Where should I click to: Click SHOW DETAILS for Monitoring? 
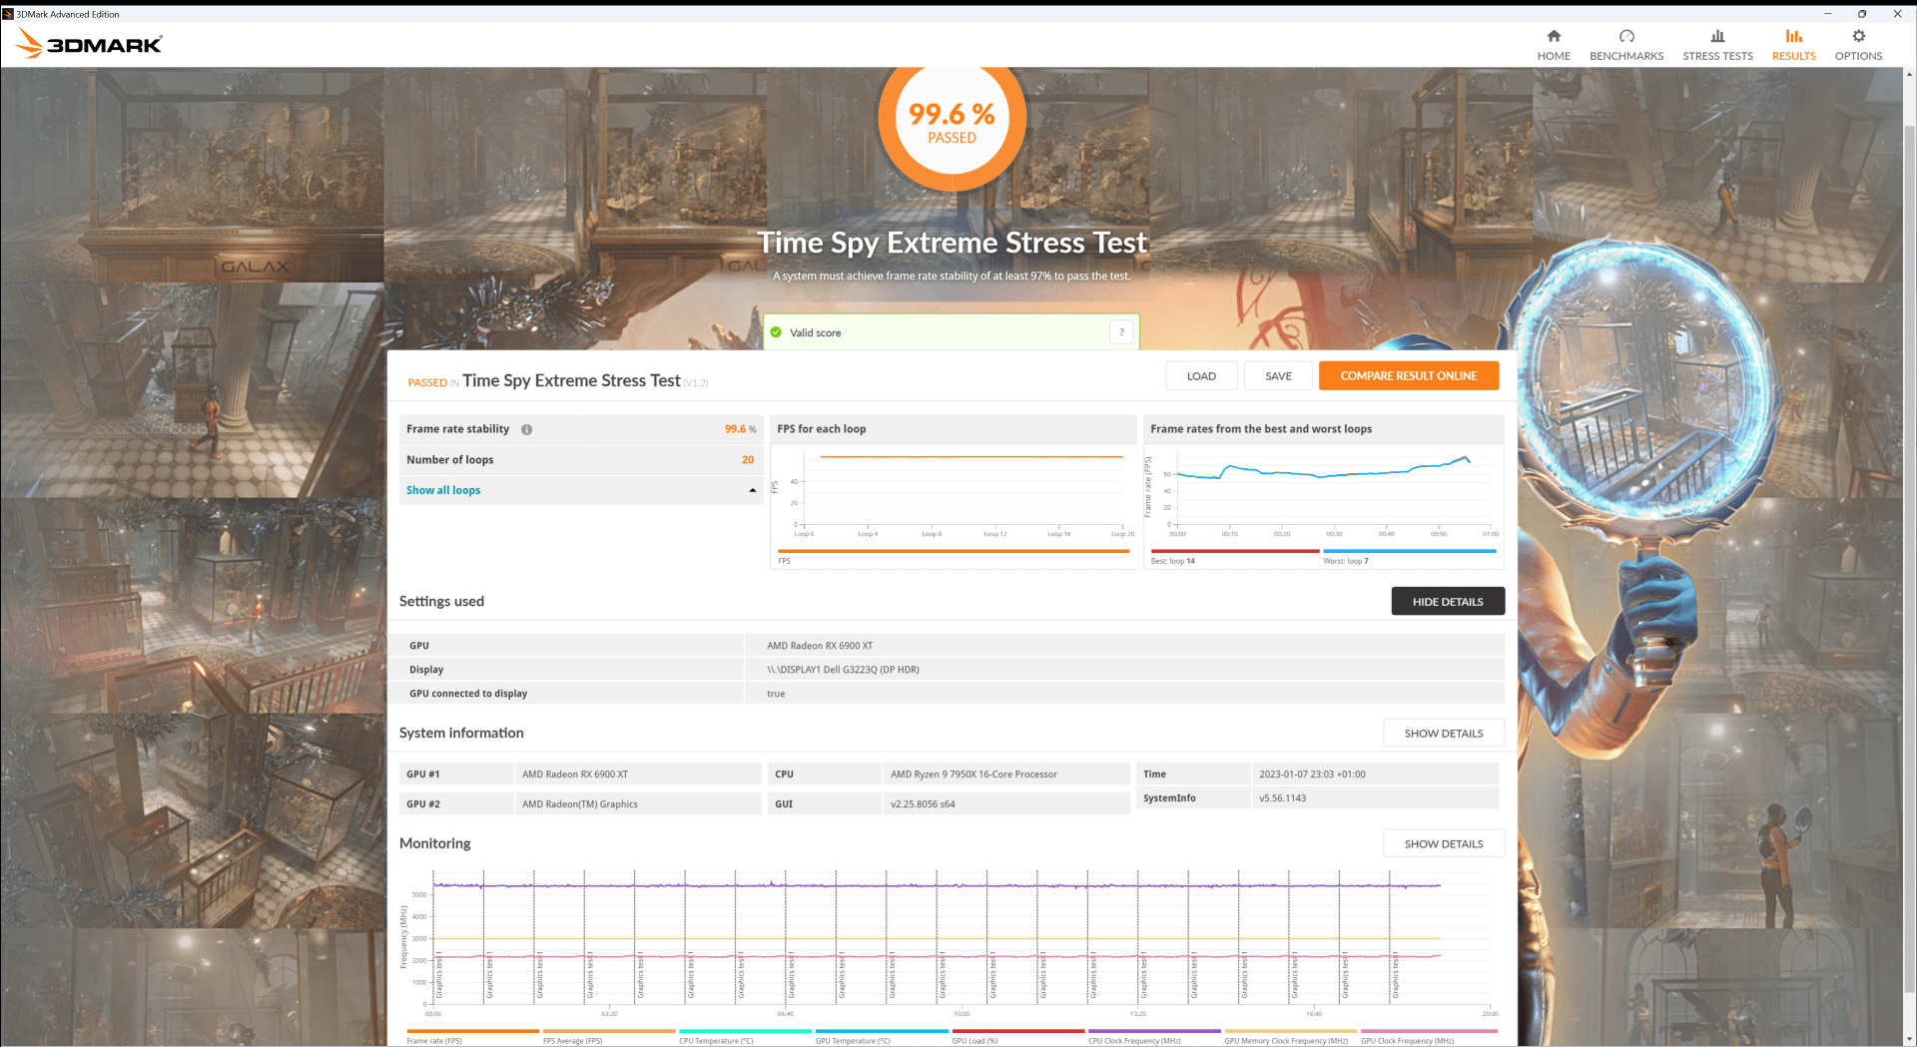[x=1443, y=844]
